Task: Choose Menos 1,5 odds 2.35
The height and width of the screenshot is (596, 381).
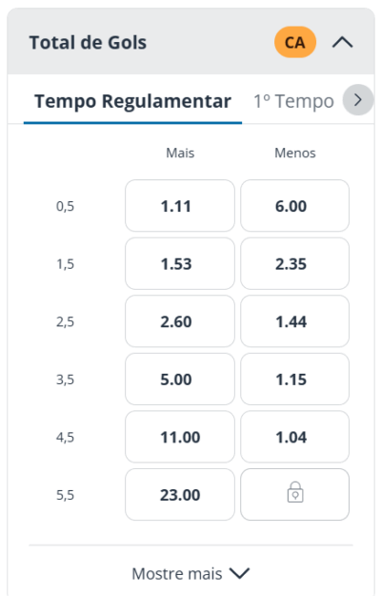Action: 295,263
